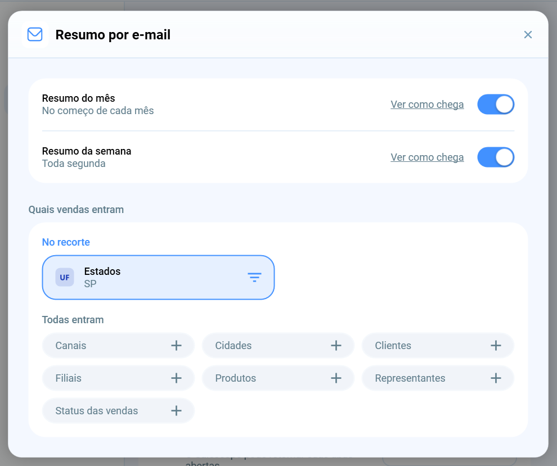Toggle off Resumo da semana switch
The image size is (557, 466).
(496, 157)
